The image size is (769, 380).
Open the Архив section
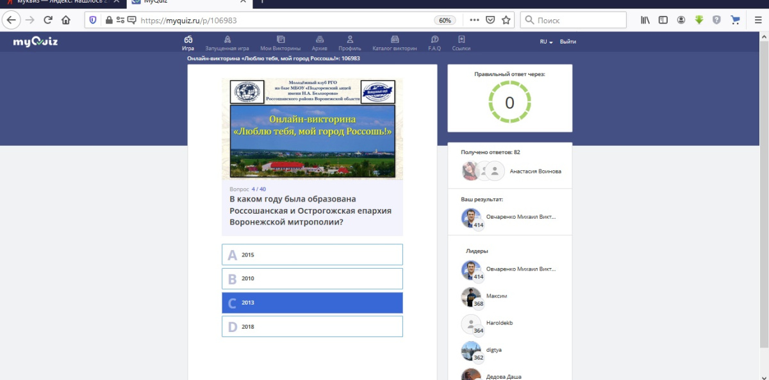point(319,44)
